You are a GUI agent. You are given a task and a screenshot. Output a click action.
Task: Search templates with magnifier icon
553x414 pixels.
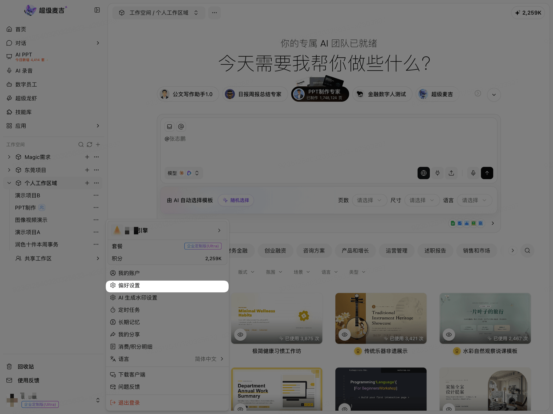click(x=527, y=250)
